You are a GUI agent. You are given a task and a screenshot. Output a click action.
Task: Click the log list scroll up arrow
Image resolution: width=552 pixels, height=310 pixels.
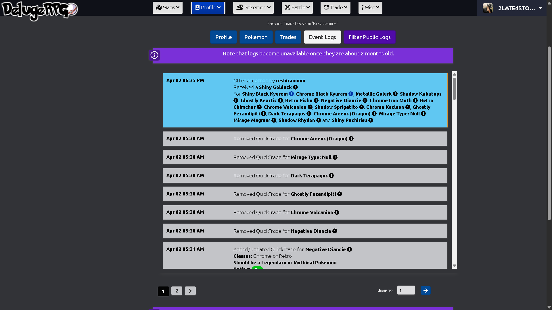click(x=454, y=74)
